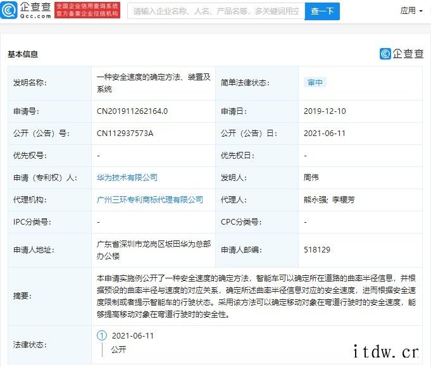Click the 申请人邮编 label

(241, 249)
